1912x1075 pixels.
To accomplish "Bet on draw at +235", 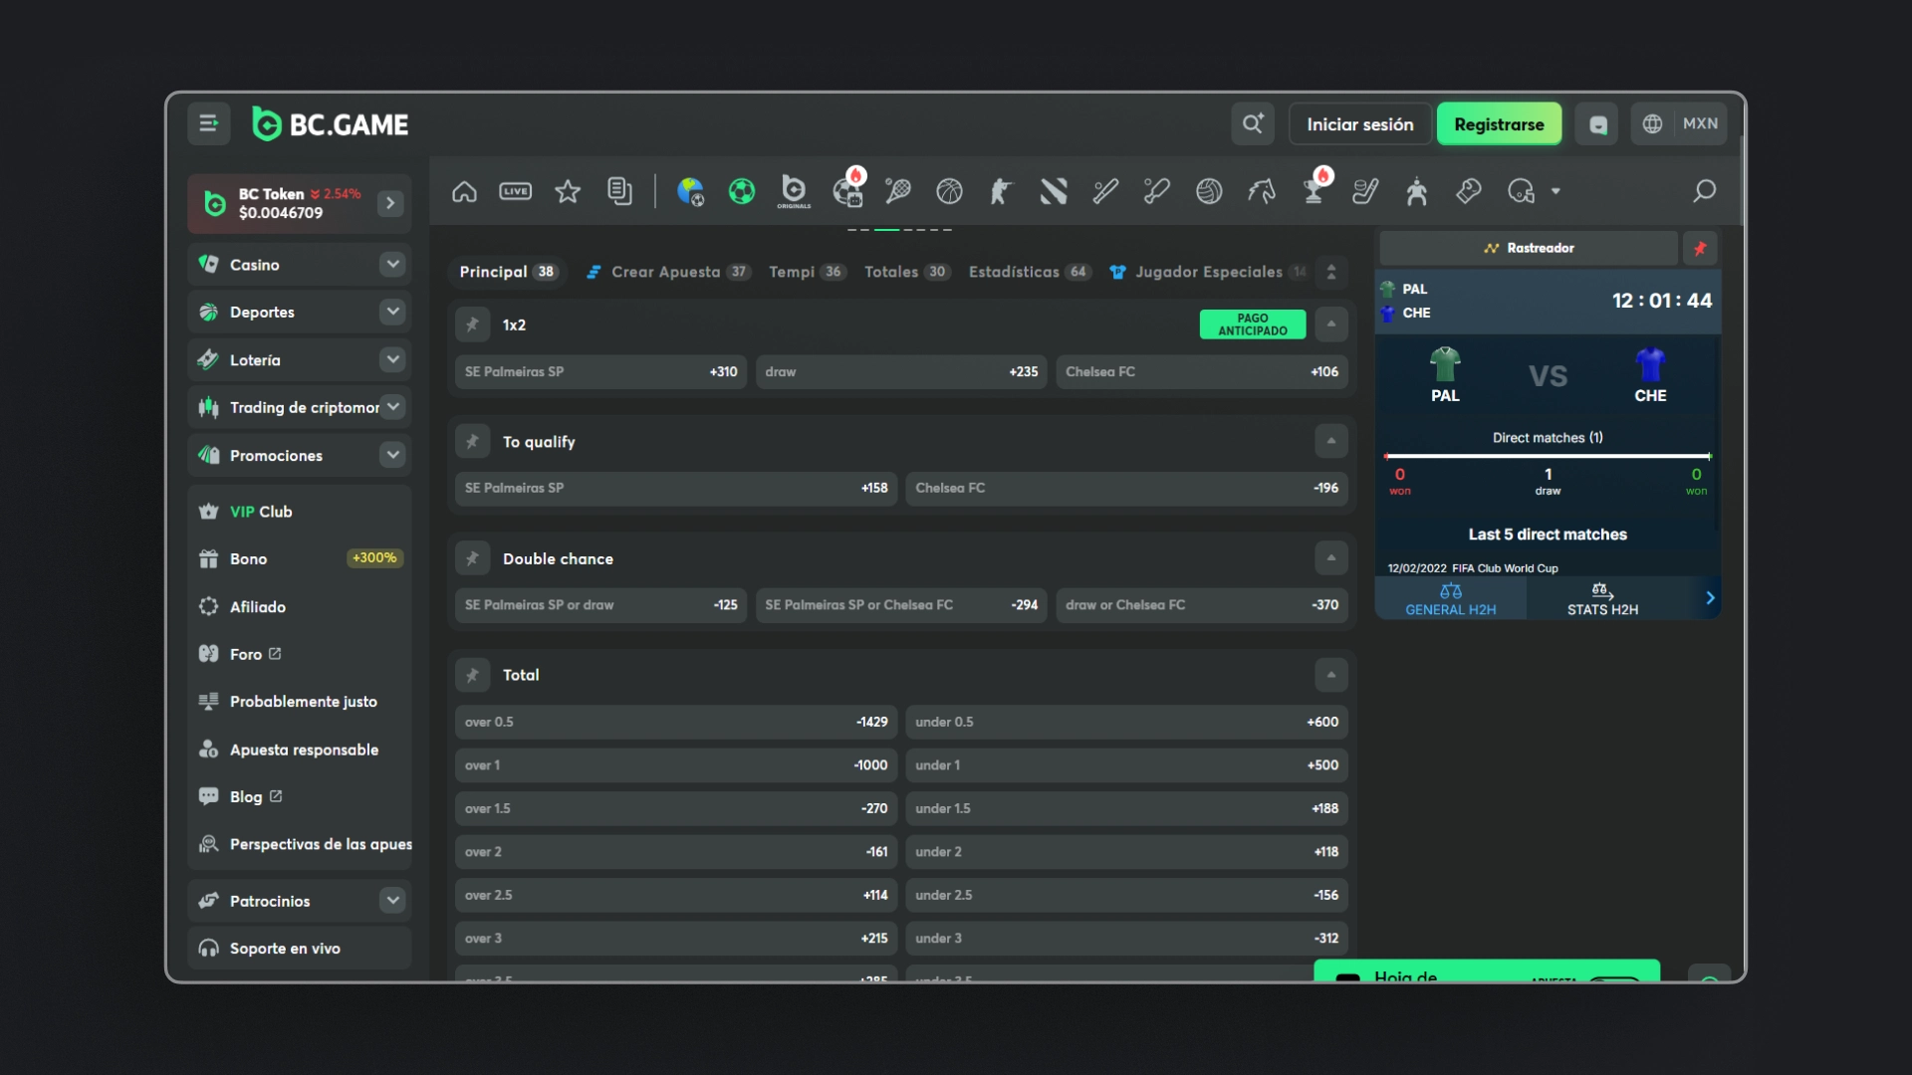I will tap(901, 372).
